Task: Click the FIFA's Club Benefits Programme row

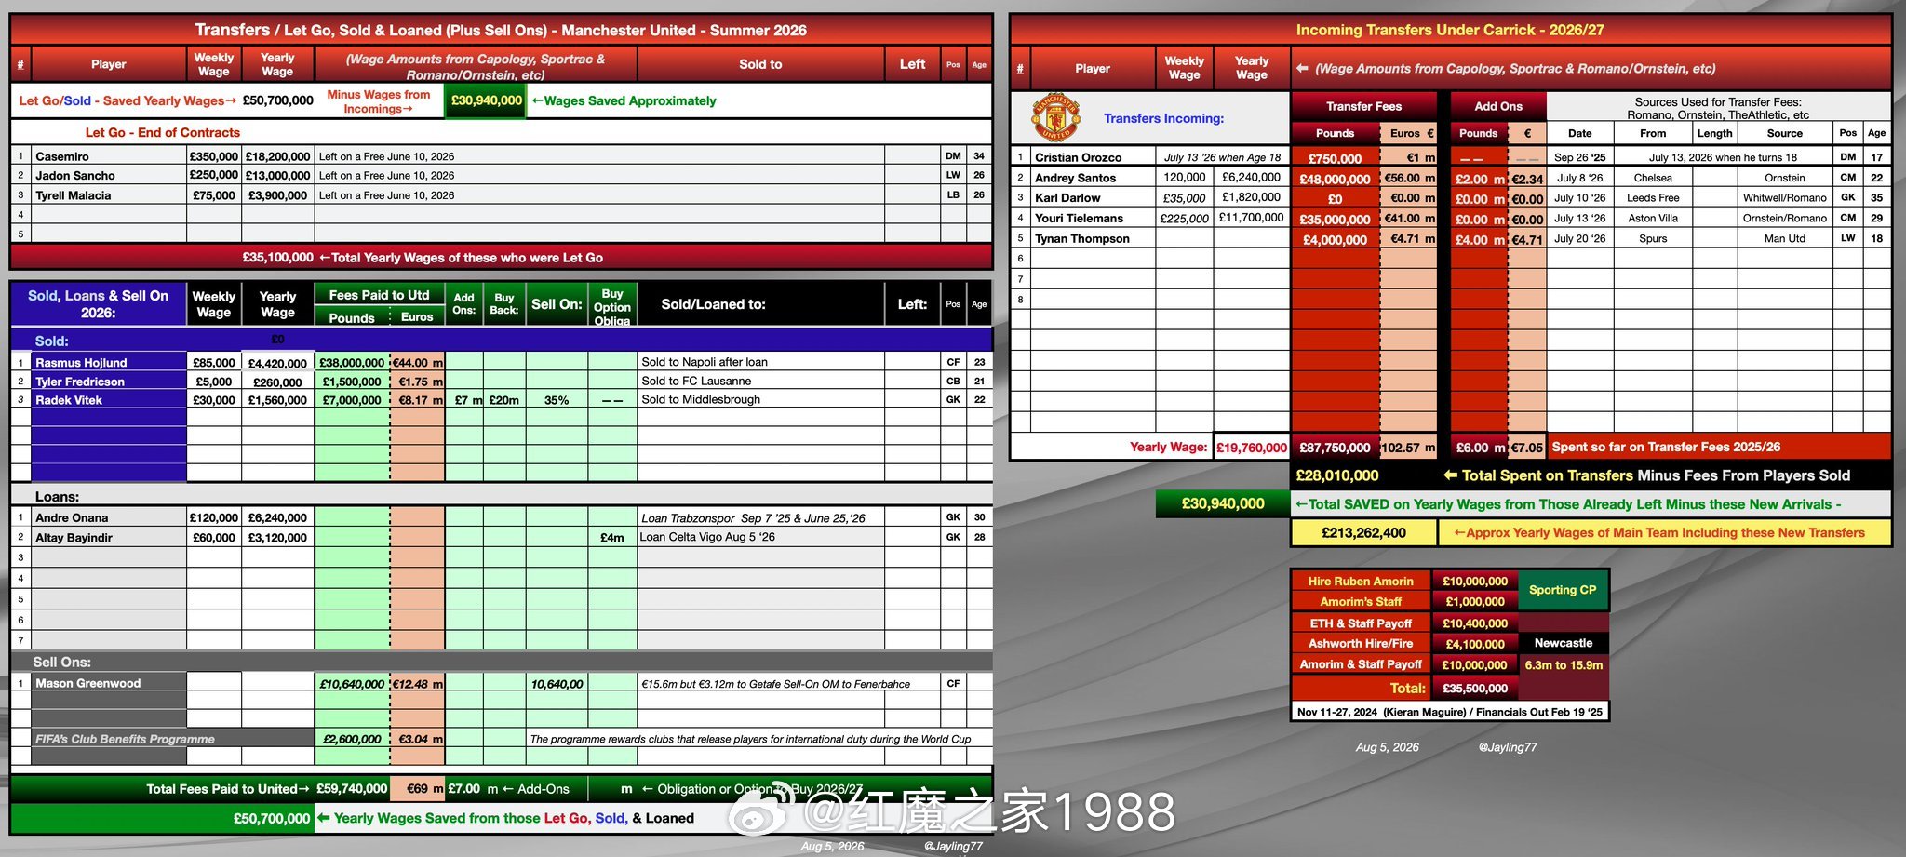Action: point(501,739)
